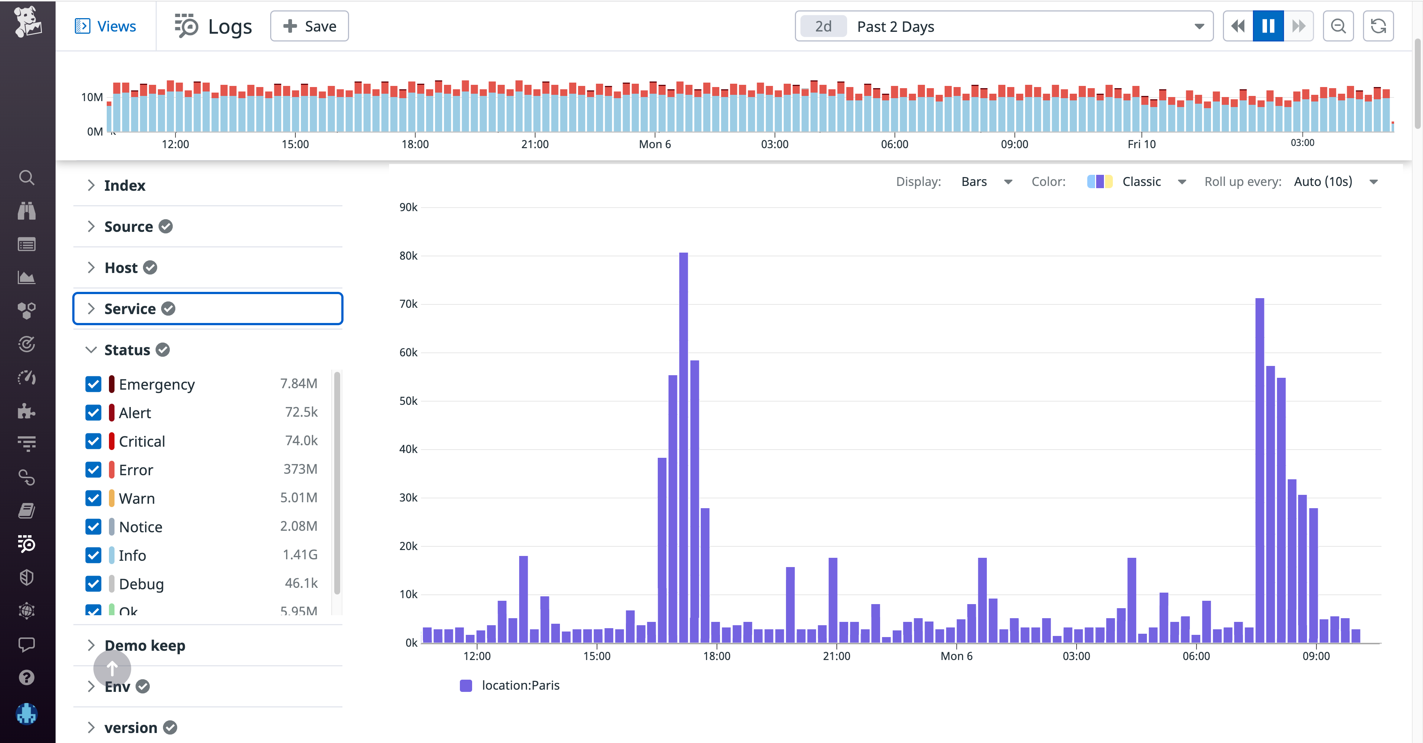This screenshot has height=743, width=1423.
Task: Uncheck the Emergency status filter
Action: (93, 384)
